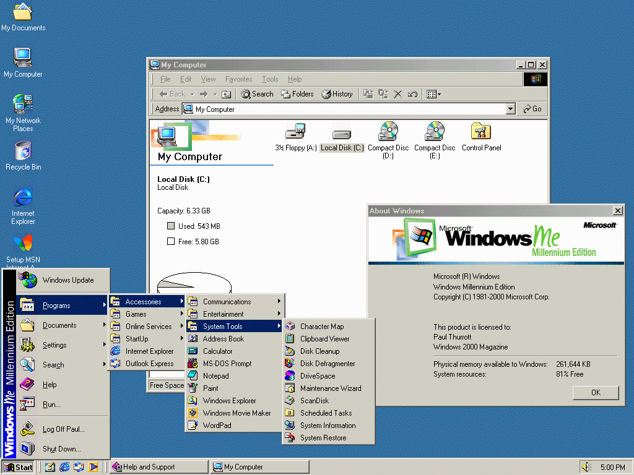
Task: Toggle the Used: 543 MB legend checkbox
Action: [170, 226]
